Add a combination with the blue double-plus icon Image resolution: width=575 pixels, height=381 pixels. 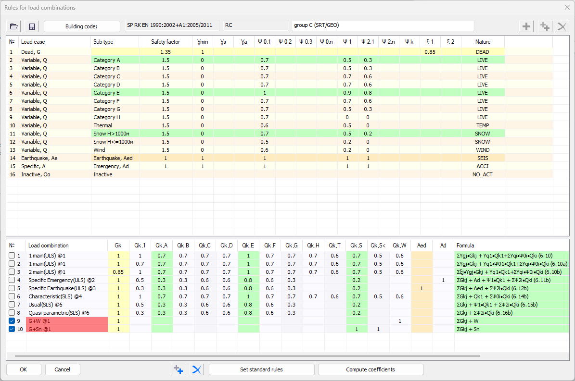[178, 369]
